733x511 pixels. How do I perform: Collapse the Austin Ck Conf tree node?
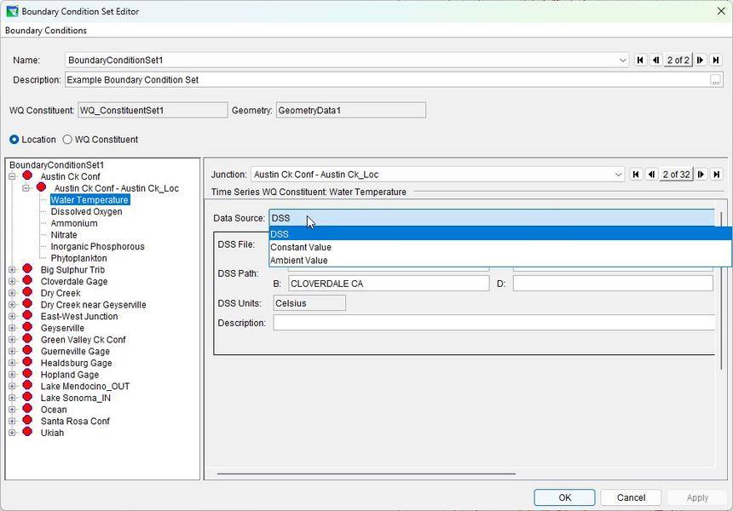(x=12, y=176)
